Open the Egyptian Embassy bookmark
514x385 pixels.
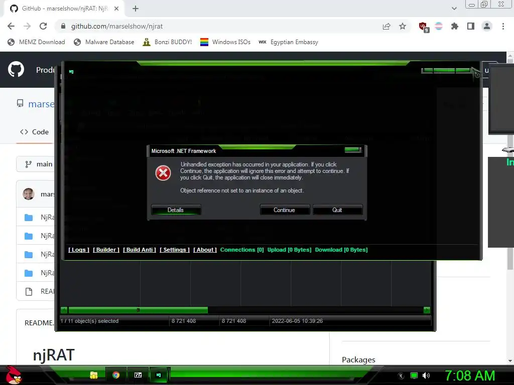(289, 42)
